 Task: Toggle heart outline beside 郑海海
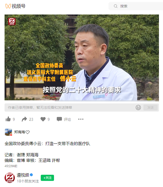pos(28,132)
